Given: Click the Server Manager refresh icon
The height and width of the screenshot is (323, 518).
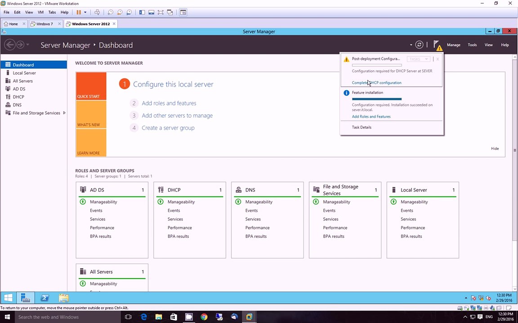Looking at the screenshot, I should tap(419, 44).
